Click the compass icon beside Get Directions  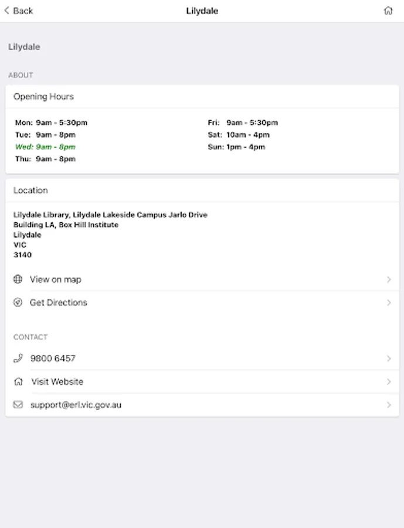[18, 303]
